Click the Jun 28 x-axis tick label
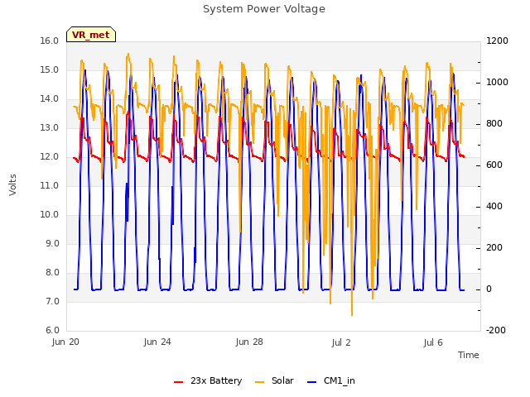 click(249, 342)
